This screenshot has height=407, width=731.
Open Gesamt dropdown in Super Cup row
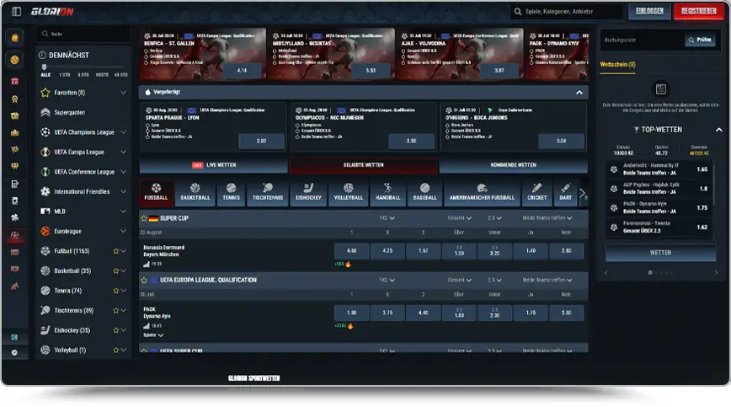[x=459, y=218]
